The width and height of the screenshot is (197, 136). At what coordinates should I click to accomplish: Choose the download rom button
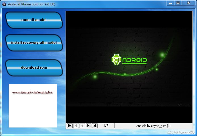point(34,68)
